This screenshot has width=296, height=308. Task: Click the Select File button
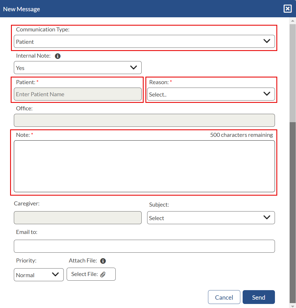pyautogui.click(x=91, y=274)
